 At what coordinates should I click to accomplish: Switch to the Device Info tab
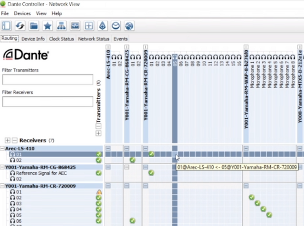point(33,39)
